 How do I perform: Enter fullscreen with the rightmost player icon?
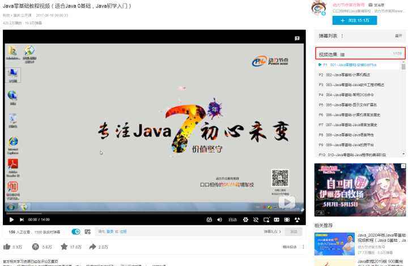click(x=297, y=220)
